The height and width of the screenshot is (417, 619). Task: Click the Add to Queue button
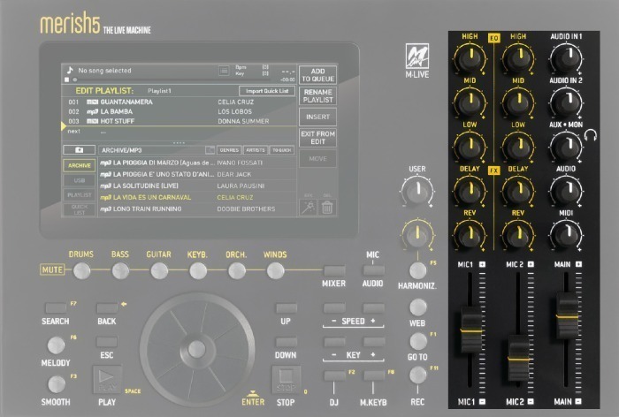click(317, 74)
